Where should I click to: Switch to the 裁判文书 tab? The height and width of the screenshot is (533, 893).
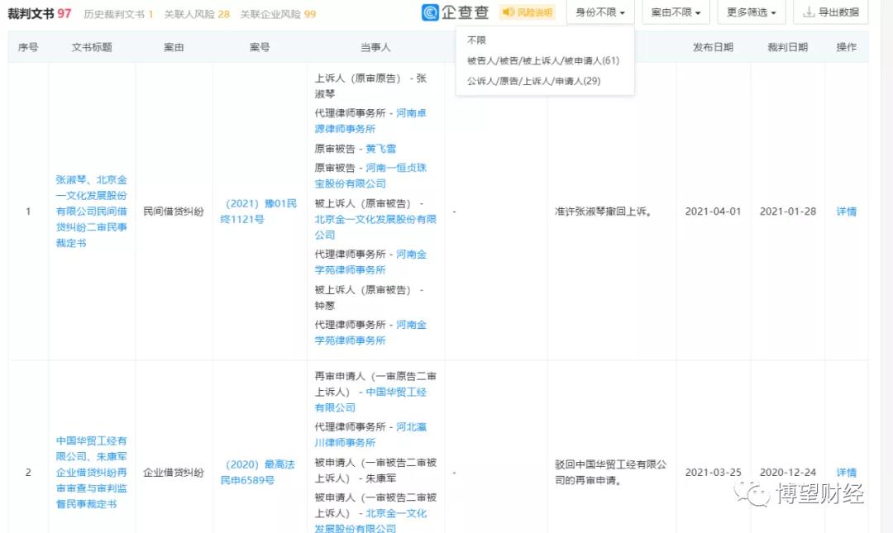point(29,12)
